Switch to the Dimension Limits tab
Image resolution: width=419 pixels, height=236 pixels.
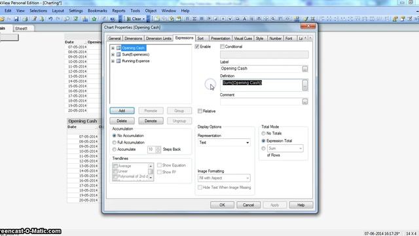158,39
